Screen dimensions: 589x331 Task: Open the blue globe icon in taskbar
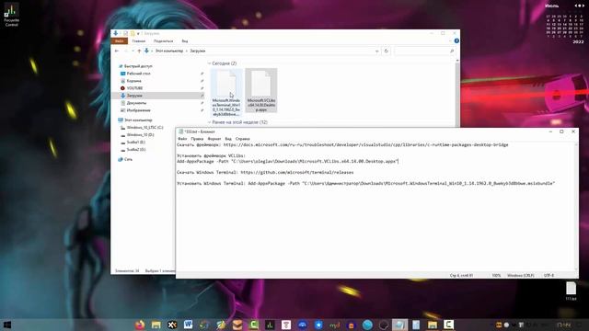[367, 325]
